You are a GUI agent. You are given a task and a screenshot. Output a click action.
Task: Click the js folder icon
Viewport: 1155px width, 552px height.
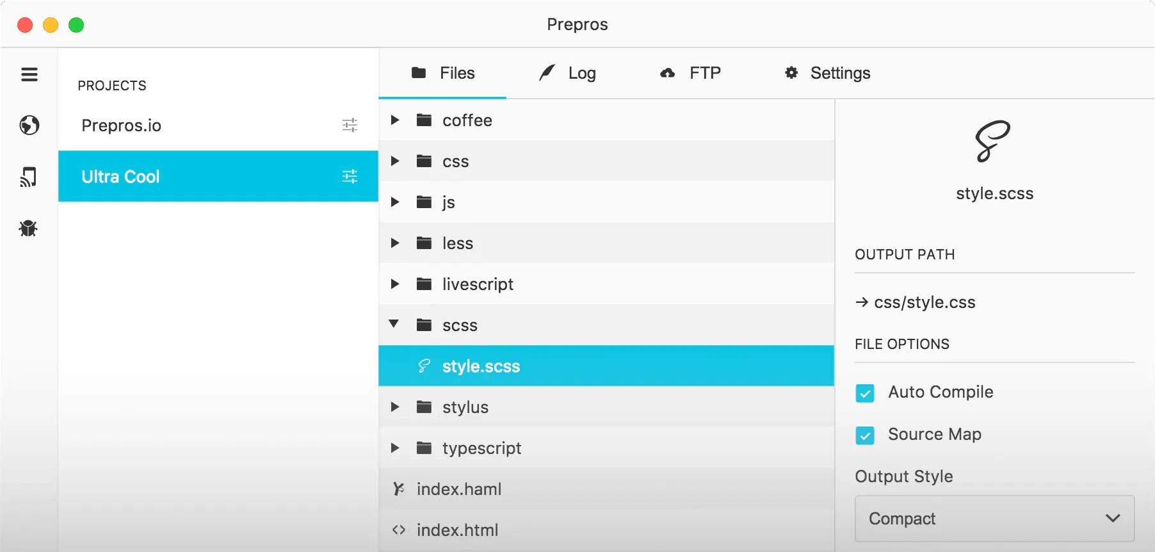pyautogui.click(x=424, y=202)
